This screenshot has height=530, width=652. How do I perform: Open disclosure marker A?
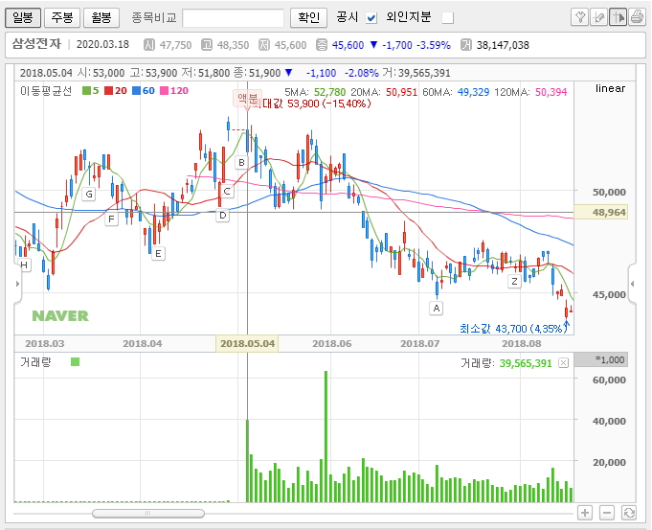click(x=437, y=308)
